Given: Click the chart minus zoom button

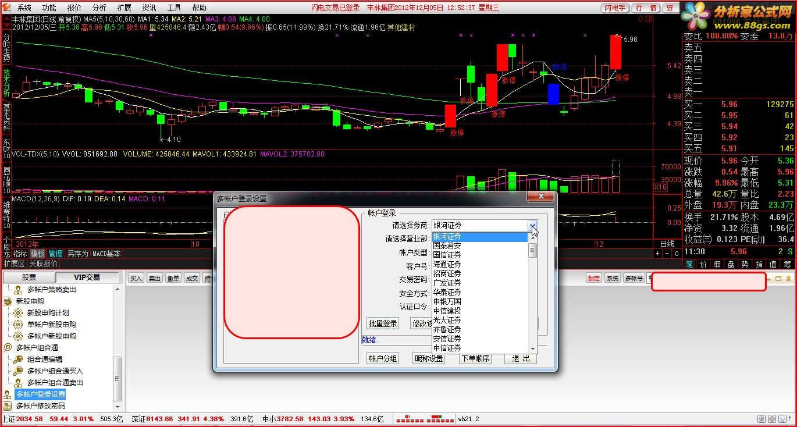Looking at the screenshot, I should (x=667, y=254).
